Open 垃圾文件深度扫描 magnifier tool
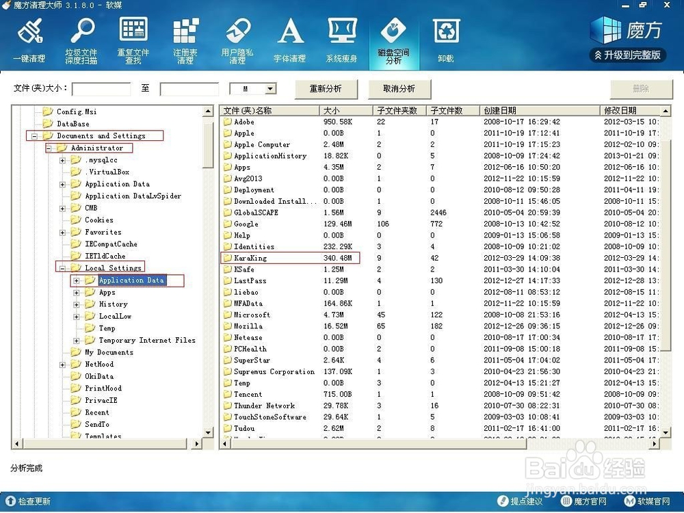 coord(81,40)
